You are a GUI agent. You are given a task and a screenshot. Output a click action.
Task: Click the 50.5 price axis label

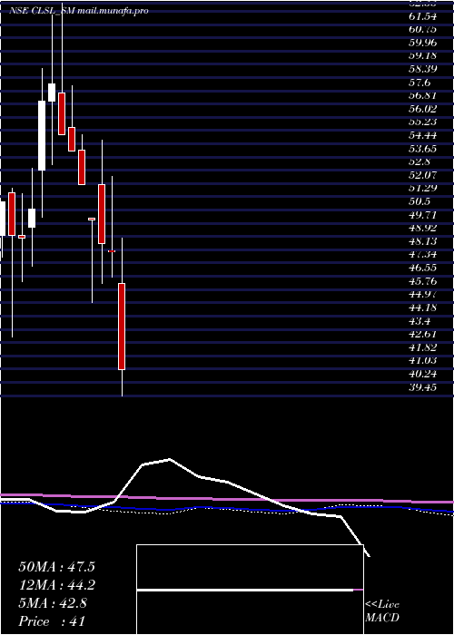pyautogui.click(x=420, y=201)
